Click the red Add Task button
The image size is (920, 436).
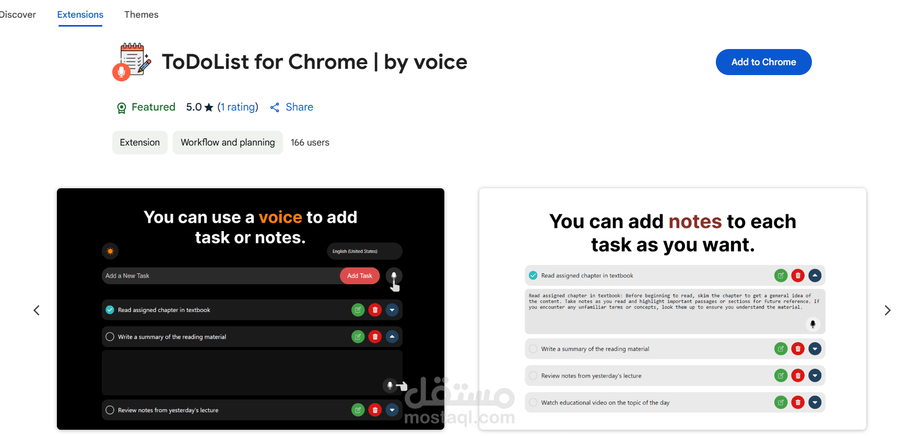click(x=360, y=276)
